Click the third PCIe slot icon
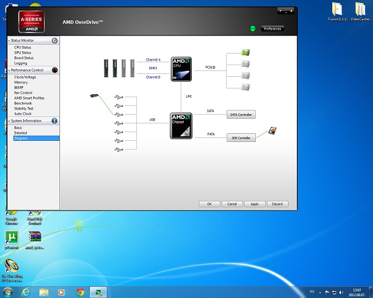 click(245, 76)
